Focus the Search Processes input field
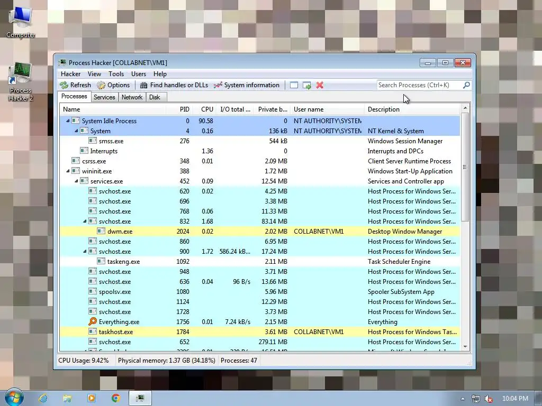Image resolution: width=542 pixels, height=406 pixels. pos(420,85)
